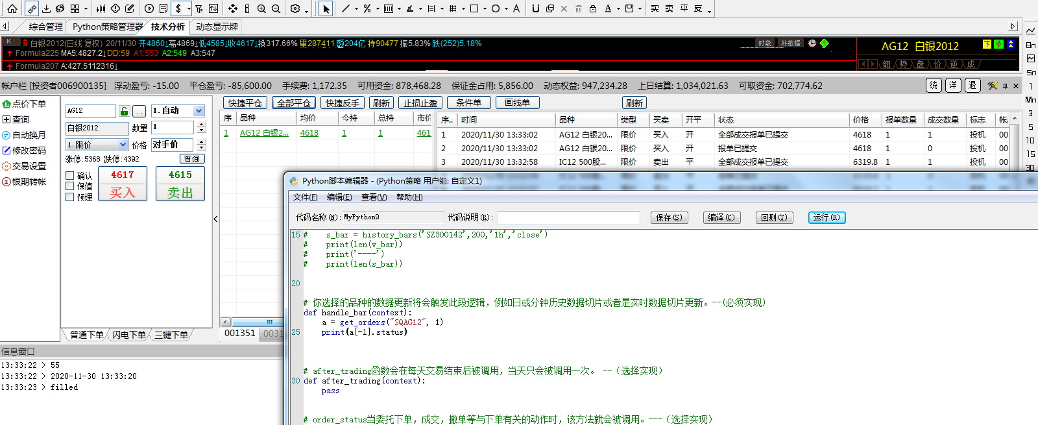The image size is (1038, 425).
Task: Open the rectangle tool dropdown arrow
Action: pos(485,9)
